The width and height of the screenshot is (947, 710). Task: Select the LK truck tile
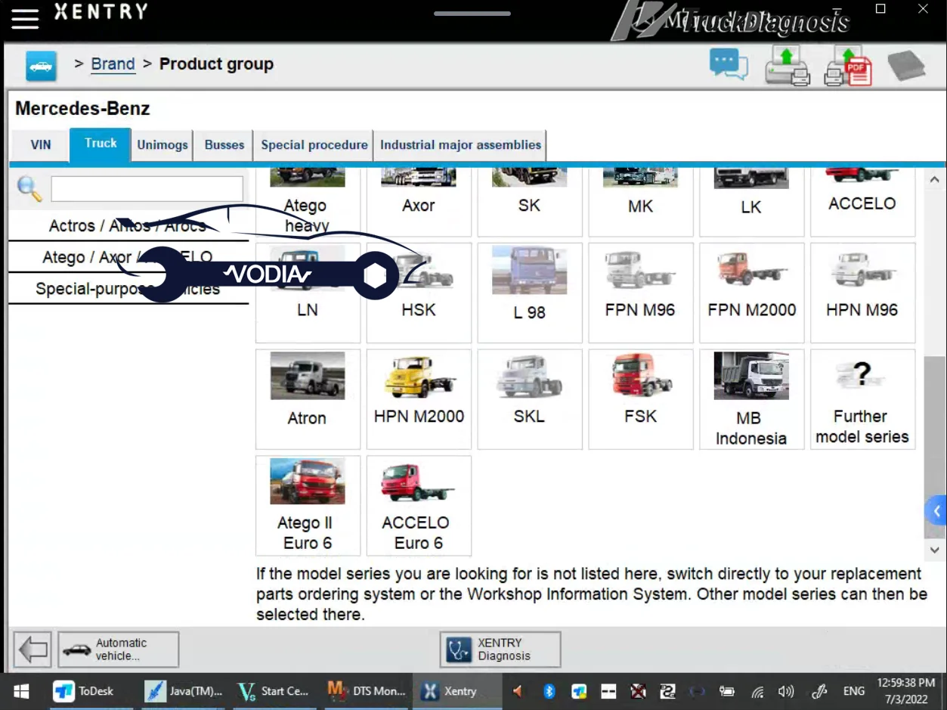coord(751,202)
